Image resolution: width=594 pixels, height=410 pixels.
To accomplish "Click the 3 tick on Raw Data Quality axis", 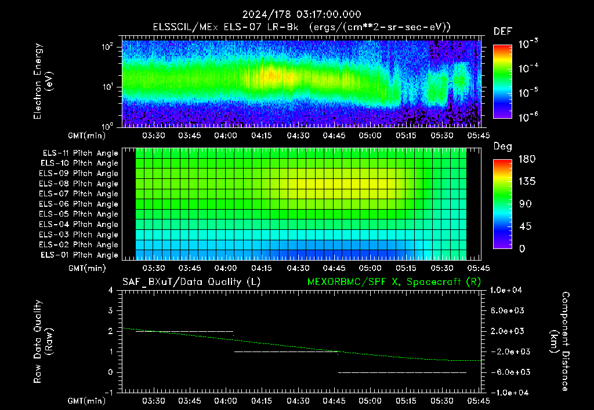I will point(111,310).
